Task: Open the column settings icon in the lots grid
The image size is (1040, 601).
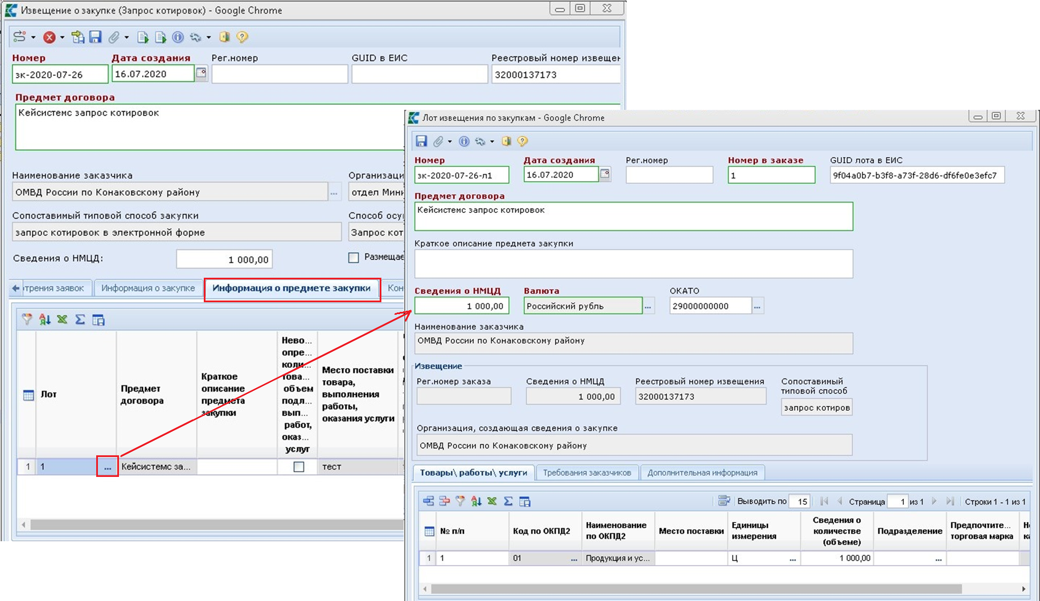Action: [x=98, y=320]
